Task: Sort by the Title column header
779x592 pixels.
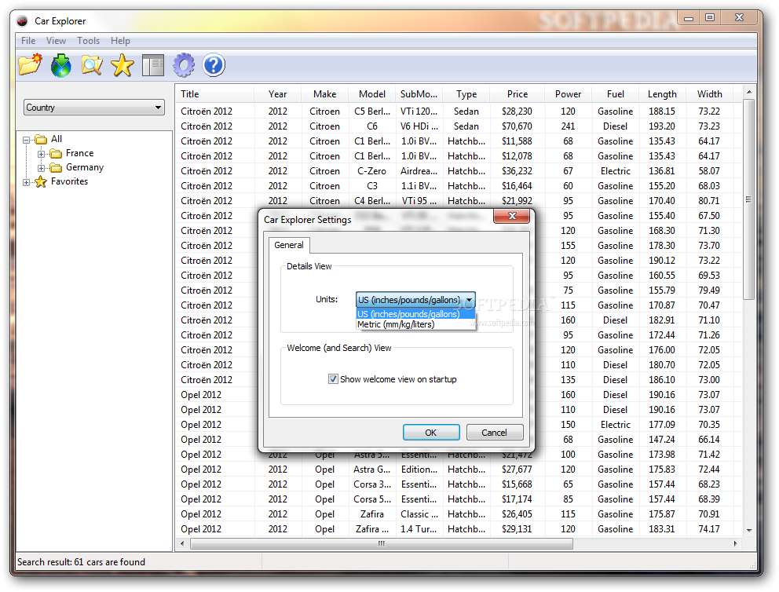Action: click(214, 94)
